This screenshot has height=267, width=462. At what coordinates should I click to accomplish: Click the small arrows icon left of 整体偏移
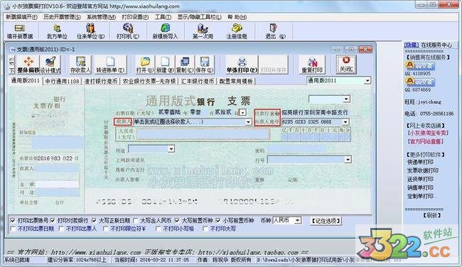[12, 65]
